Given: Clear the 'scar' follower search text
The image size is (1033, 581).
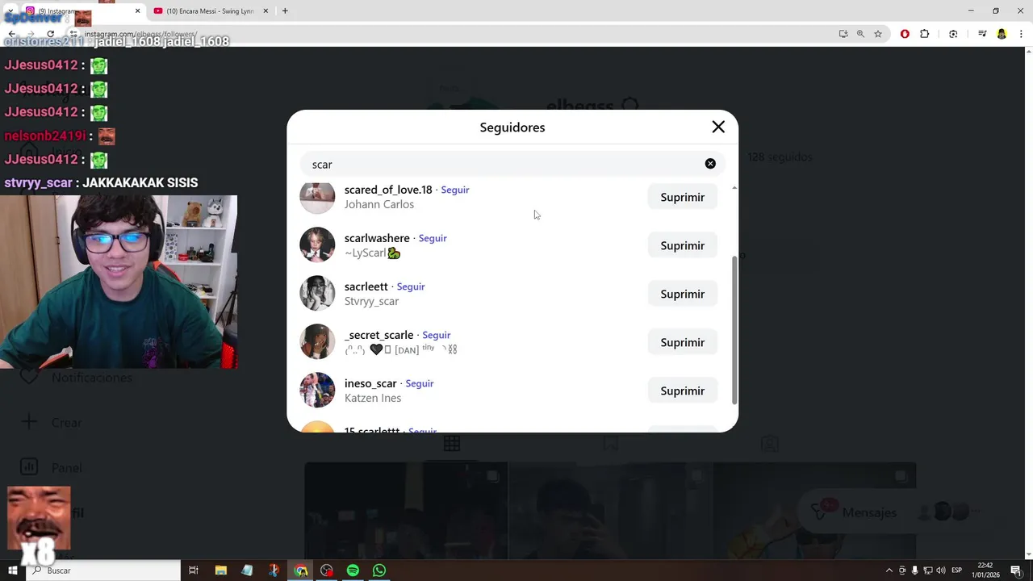Looking at the screenshot, I should coord(710,164).
